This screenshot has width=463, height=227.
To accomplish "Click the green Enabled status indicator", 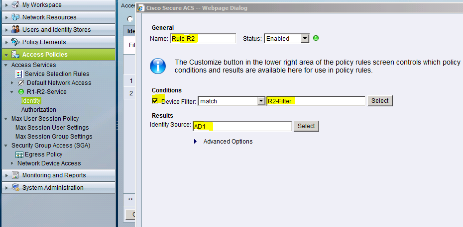I will pyautogui.click(x=316, y=38).
